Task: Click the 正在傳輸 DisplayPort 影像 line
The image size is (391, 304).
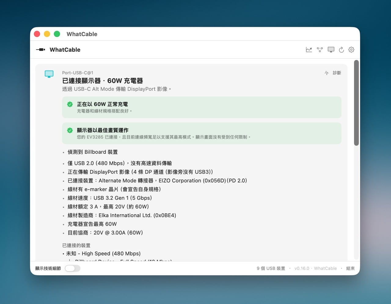Action: pyautogui.click(x=140, y=172)
